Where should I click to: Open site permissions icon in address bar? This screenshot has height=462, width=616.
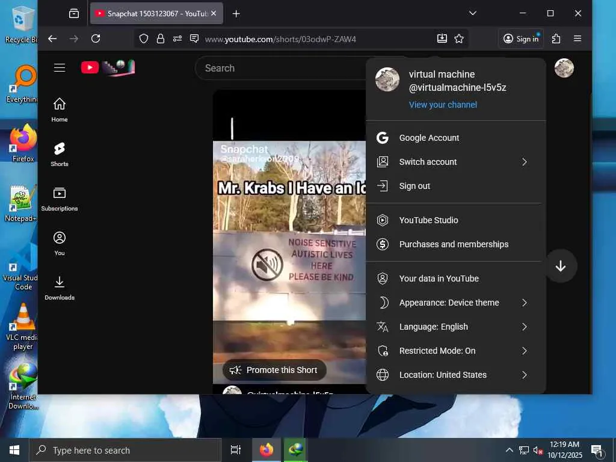(x=177, y=38)
